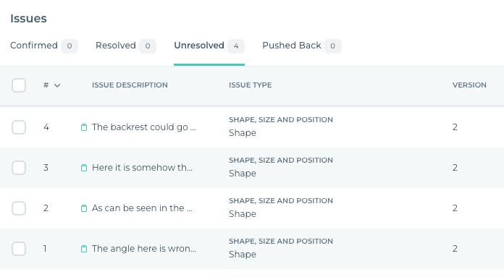
Task: Click clipboard icon for 'The angle here' issue
Action: (x=84, y=249)
